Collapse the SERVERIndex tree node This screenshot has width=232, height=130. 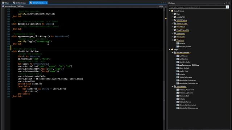point(172,86)
